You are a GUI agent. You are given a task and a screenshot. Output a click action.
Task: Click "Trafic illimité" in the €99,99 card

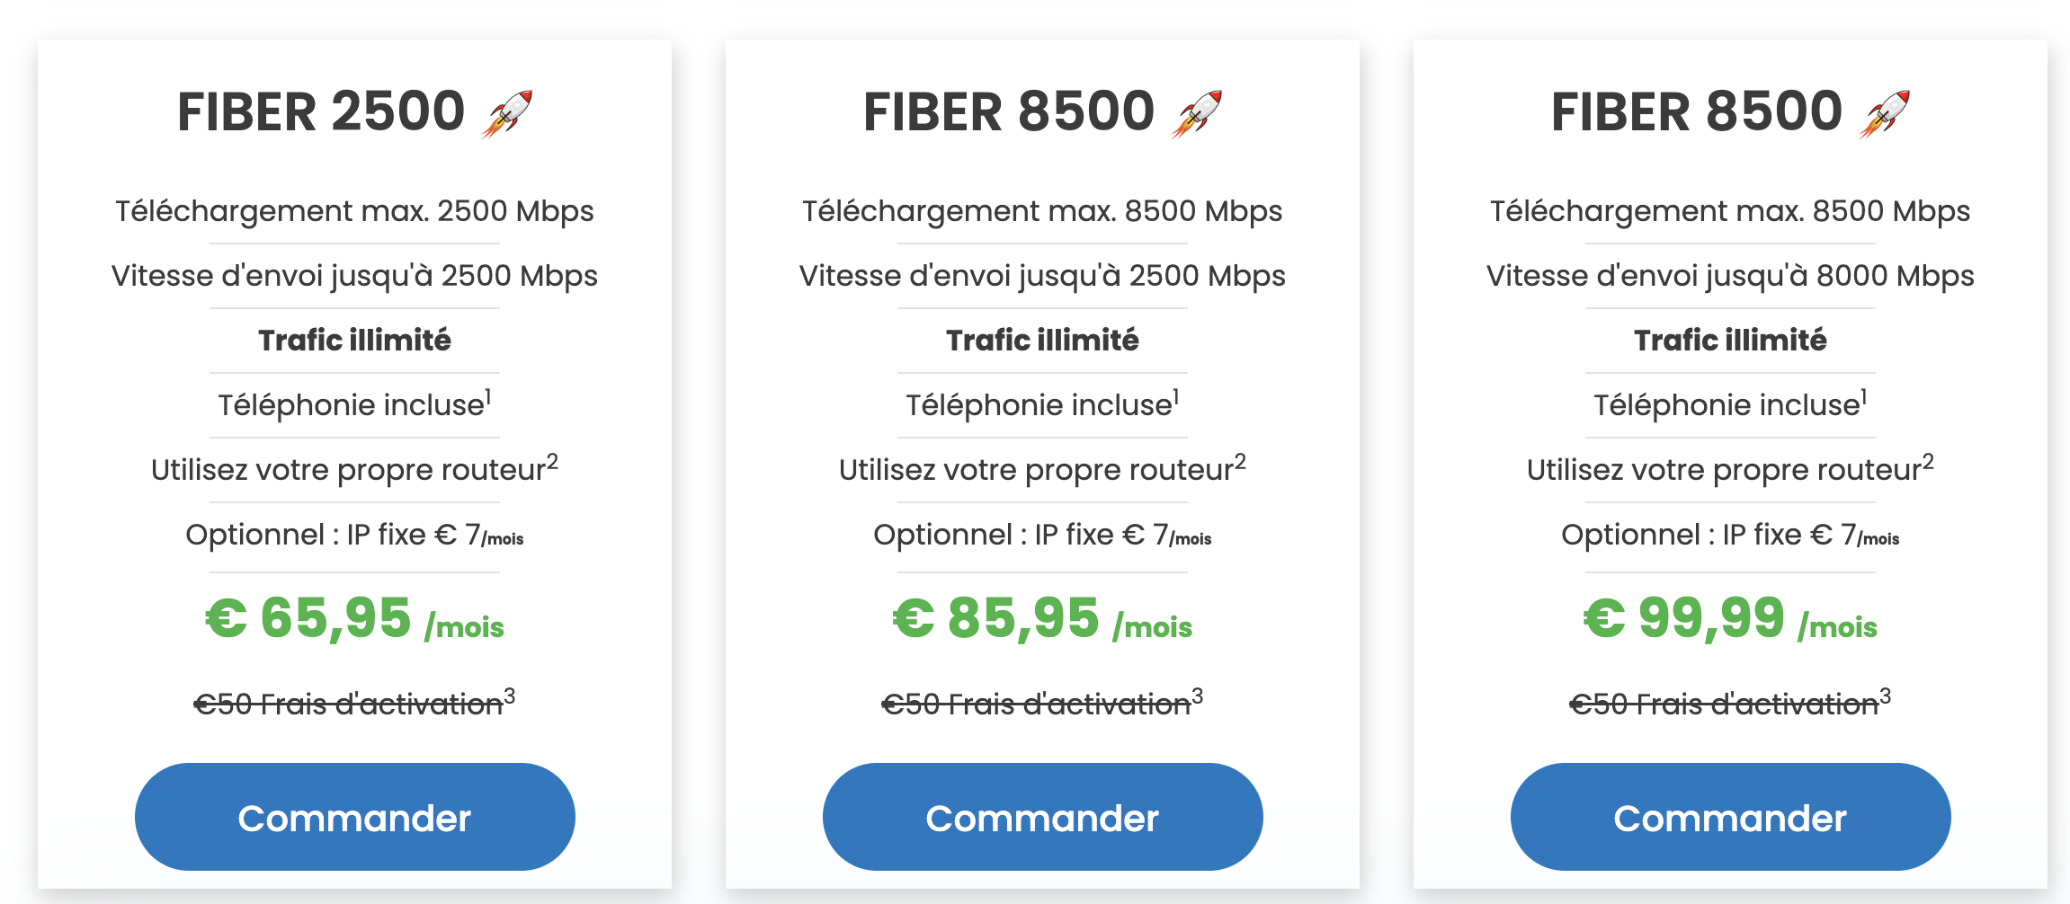point(1730,341)
